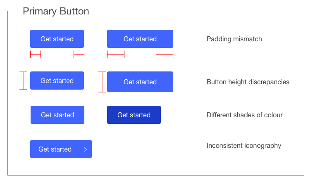Click right padding marker under the wide top button
The height and width of the screenshot is (185, 315).
165,55
